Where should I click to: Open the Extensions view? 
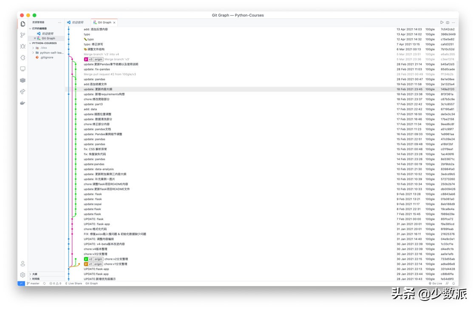(23, 58)
